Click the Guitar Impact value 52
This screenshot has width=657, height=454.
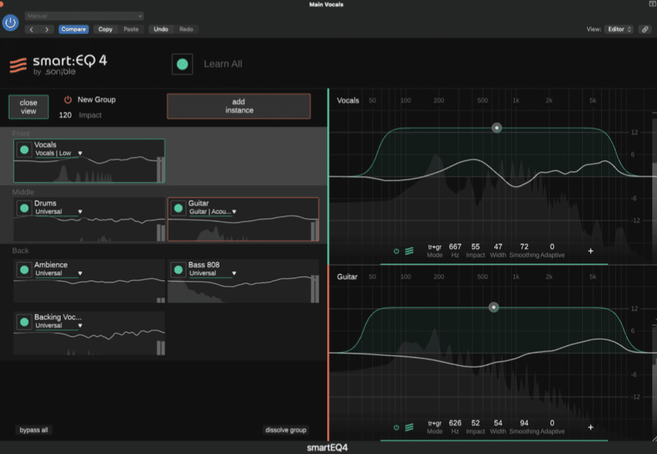tap(475, 423)
